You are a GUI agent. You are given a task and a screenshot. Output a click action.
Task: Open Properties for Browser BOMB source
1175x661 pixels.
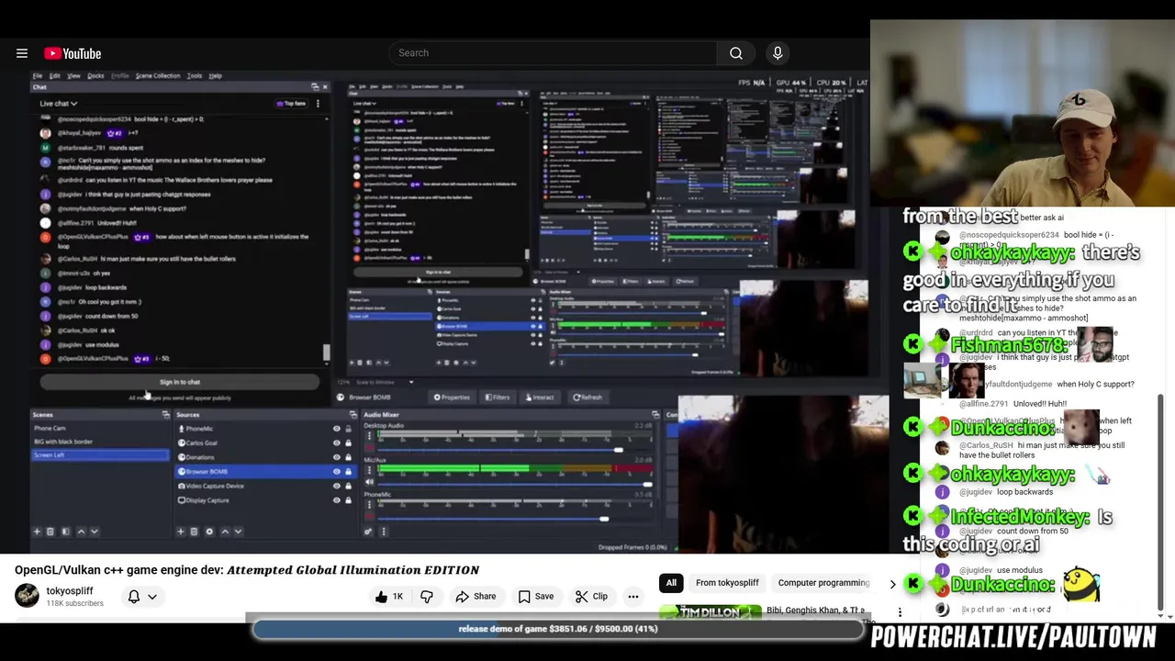point(452,398)
